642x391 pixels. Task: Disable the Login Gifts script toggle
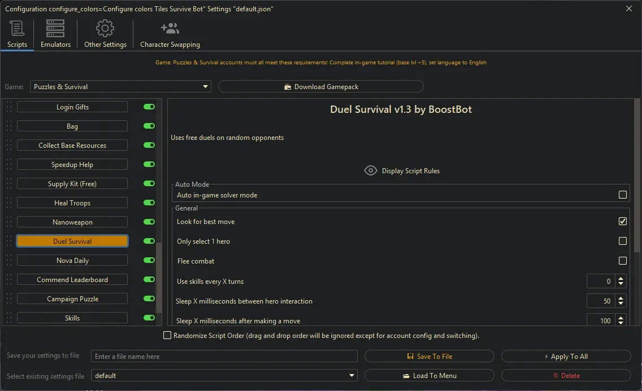point(148,106)
